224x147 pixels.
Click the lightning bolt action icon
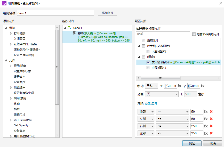tap(74, 33)
